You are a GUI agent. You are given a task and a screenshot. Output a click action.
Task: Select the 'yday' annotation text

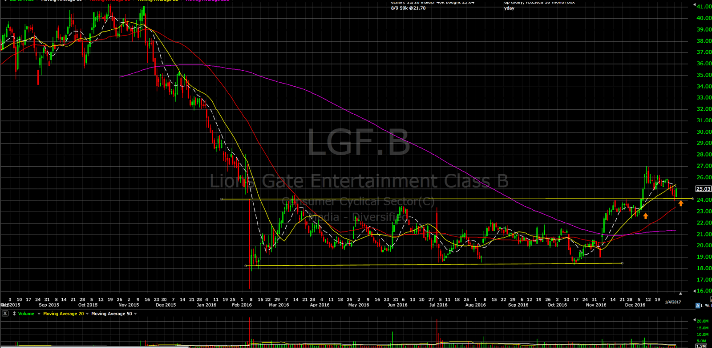click(x=509, y=8)
